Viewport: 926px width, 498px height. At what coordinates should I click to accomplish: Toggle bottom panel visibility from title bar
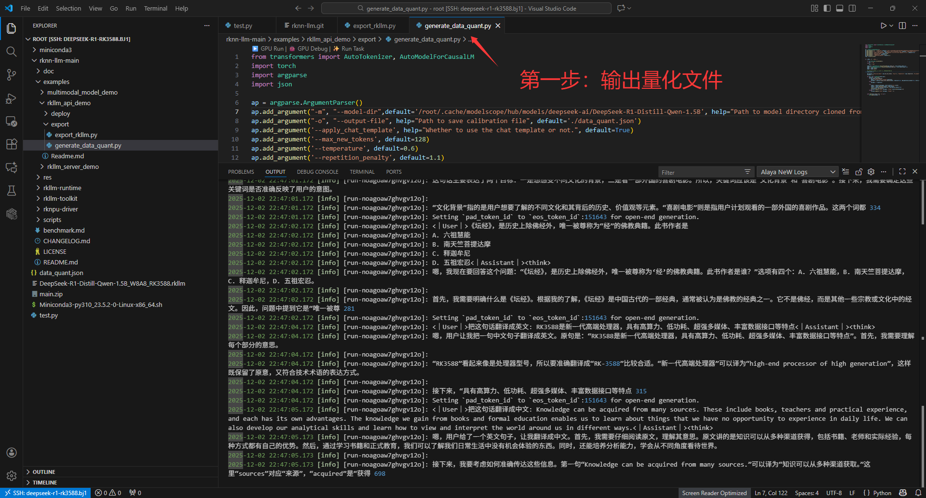(840, 8)
